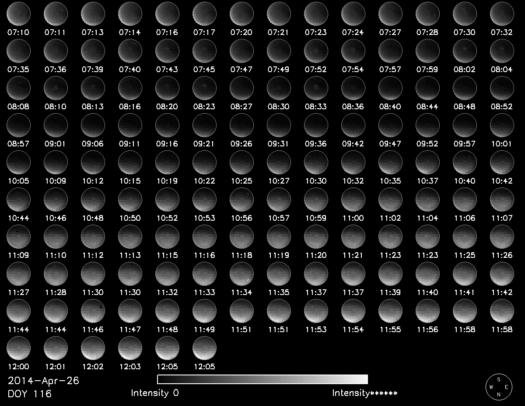The image size is (525, 406).
Task: Click the 11:00 disk thumbnail
Action: pos(353,200)
